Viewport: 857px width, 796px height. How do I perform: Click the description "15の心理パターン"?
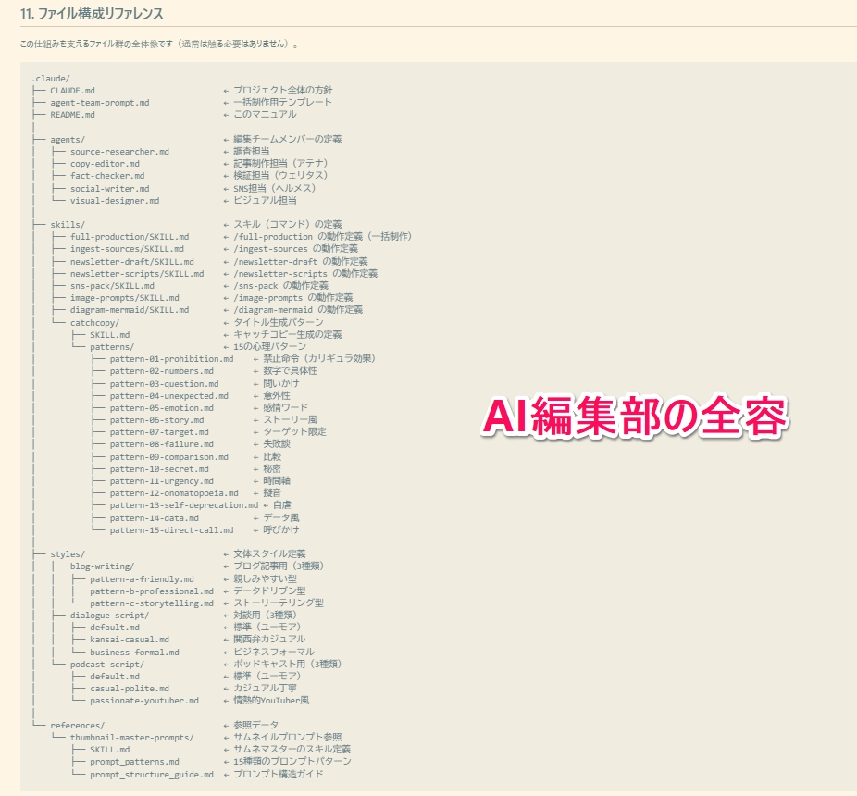point(270,346)
